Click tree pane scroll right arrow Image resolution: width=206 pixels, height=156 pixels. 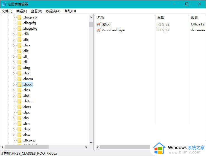click(86, 147)
